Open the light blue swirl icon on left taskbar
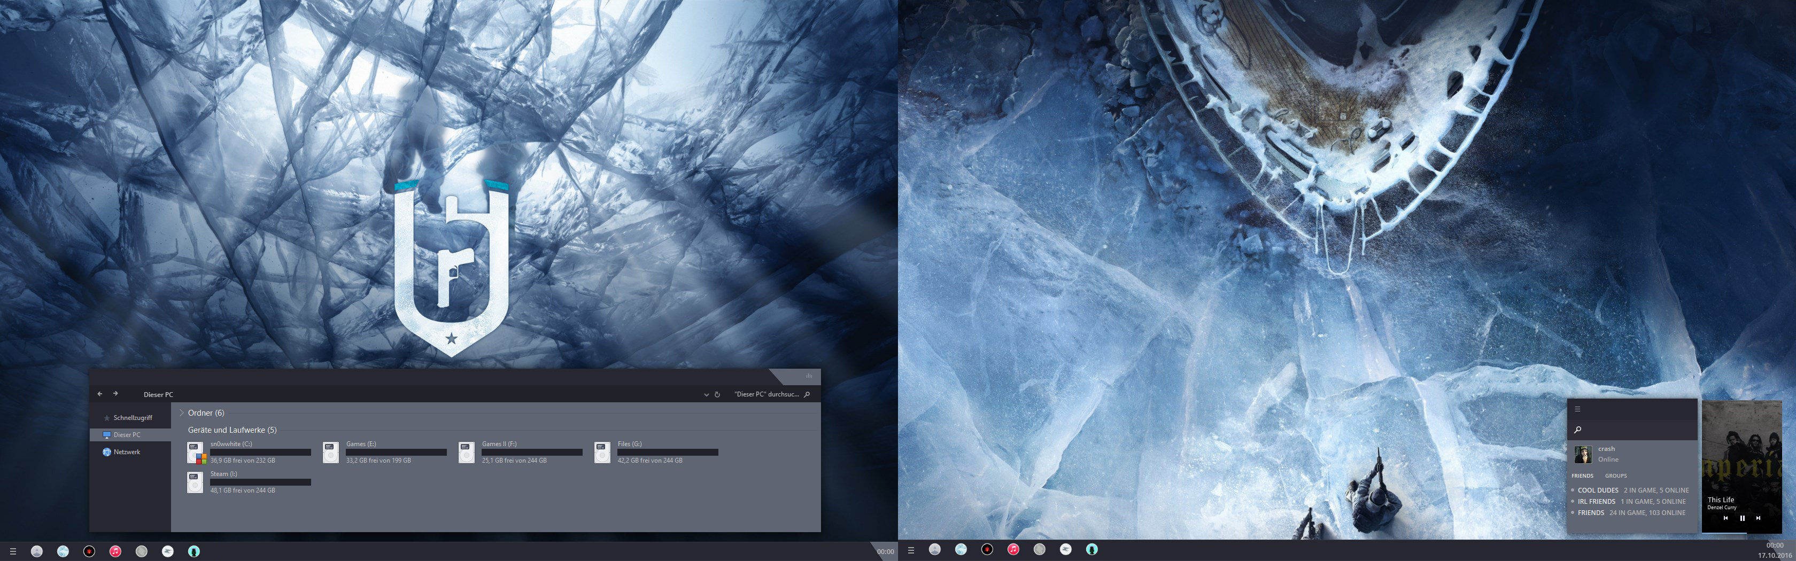The image size is (1796, 561). coord(63,551)
